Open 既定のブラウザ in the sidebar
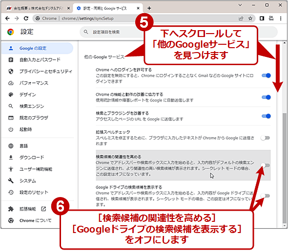 pos(37,118)
